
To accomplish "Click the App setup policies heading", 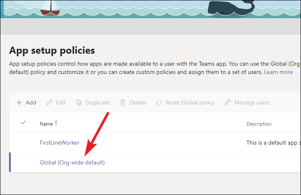I will point(52,51).
